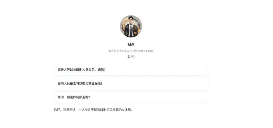This screenshot has height=128, width=273.
Task: Click the creator silhouette icon under the subtitle
Action: [129, 57]
